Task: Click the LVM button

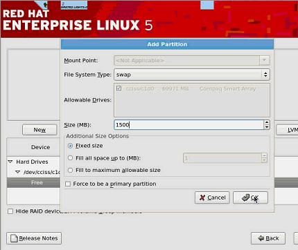Action: pos(288,130)
